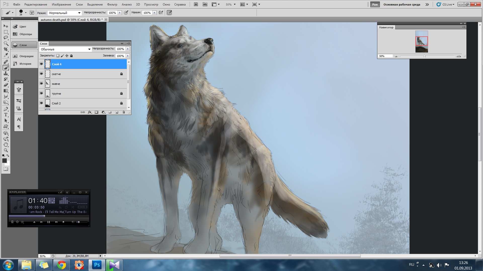The width and height of the screenshot is (483, 271).
Task: Click the layer effects fx icon
Action: (x=90, y=112)
